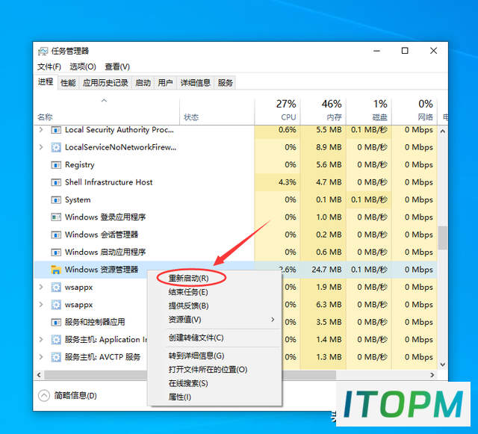Sort by the 内存 column header
The height and width of the screenshot is (434, 478).
(323, 111)
